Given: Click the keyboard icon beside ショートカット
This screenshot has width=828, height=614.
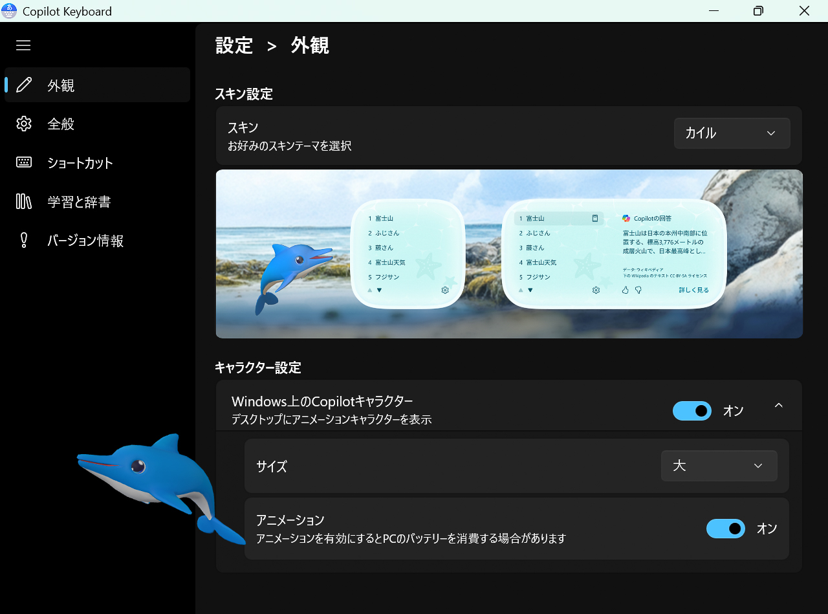Looking at the screenshot, I should 24,162.
